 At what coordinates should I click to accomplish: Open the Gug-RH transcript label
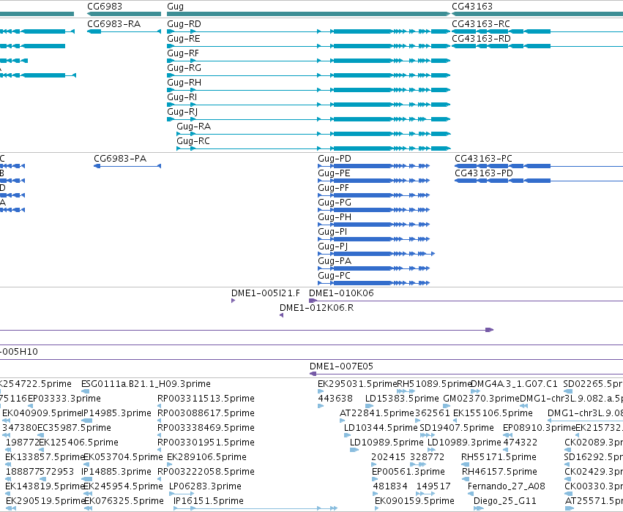(184, 83)
